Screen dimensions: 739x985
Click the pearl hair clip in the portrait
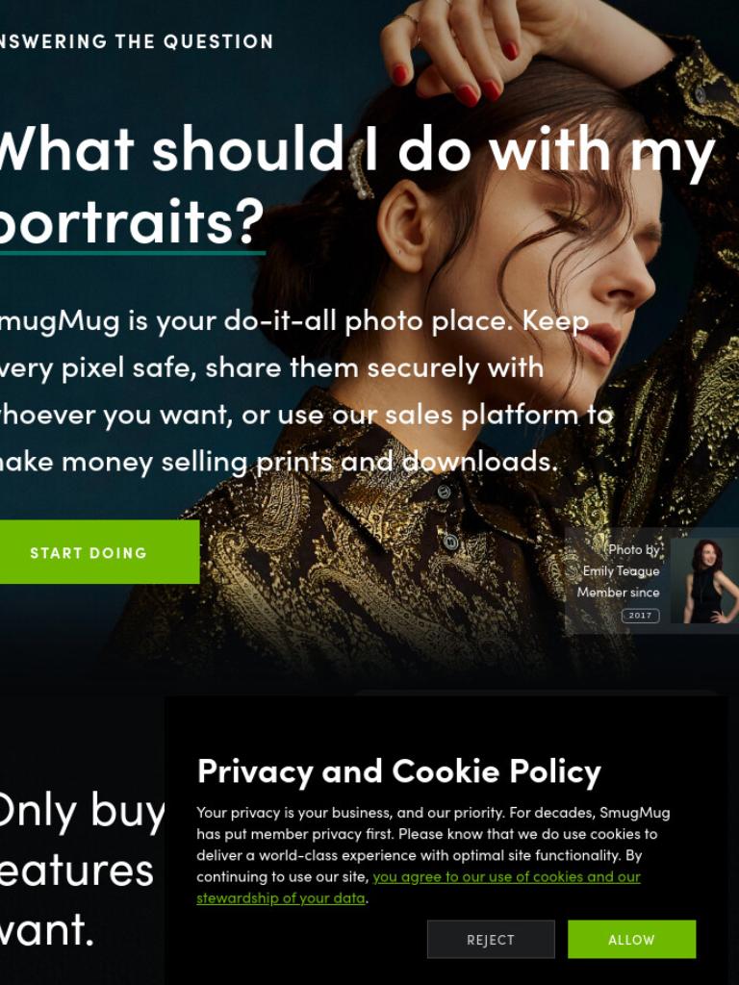pyautogui.click(x=361, y=169)
